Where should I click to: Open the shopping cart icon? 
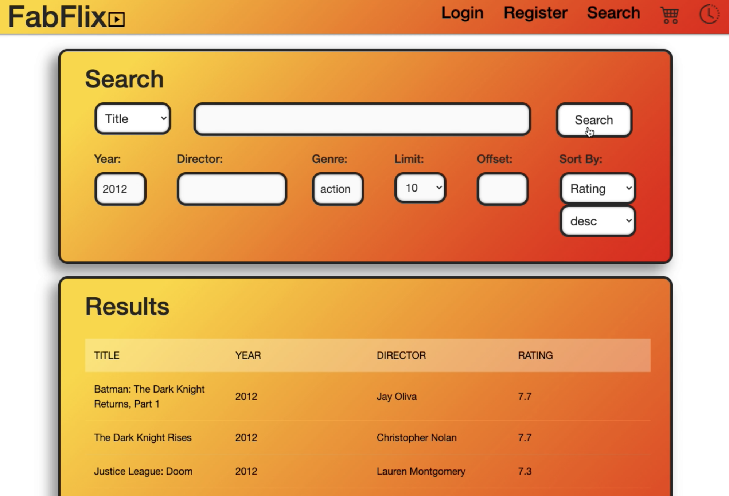(x=668, y=15)
